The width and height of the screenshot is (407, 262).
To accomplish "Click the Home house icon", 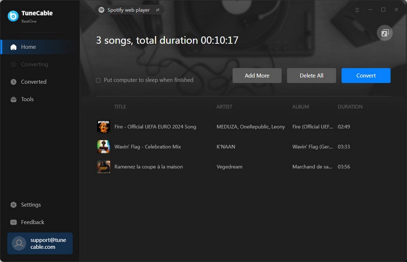I will 14,47.
